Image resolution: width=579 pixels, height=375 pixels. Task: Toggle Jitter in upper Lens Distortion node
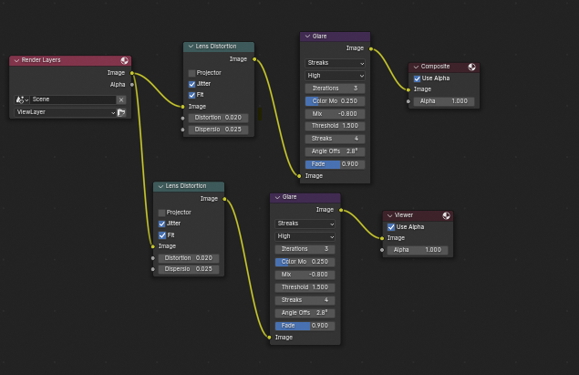(x=191, y=84)
